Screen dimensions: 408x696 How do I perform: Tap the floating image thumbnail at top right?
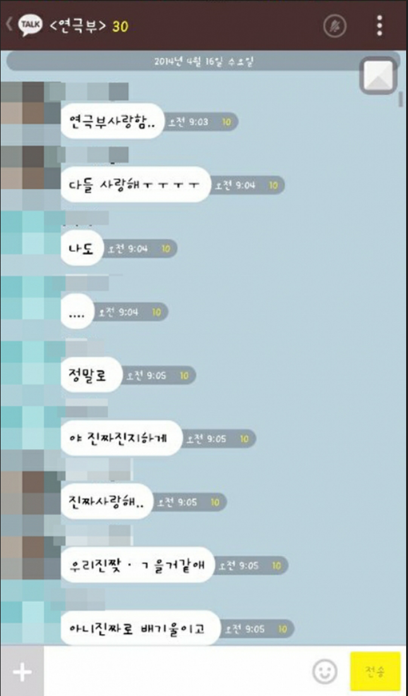378,75
